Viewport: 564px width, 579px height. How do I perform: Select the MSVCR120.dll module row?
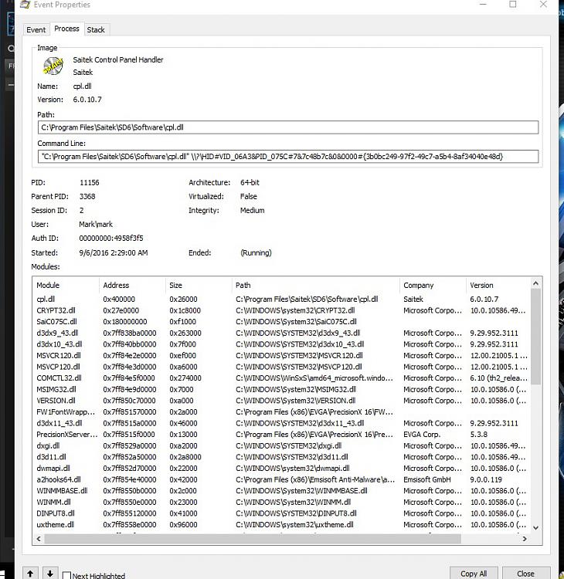(x=282, y=356)
